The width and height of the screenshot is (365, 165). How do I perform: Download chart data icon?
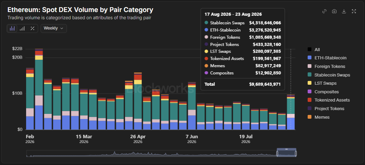click(x=344, y=11)
